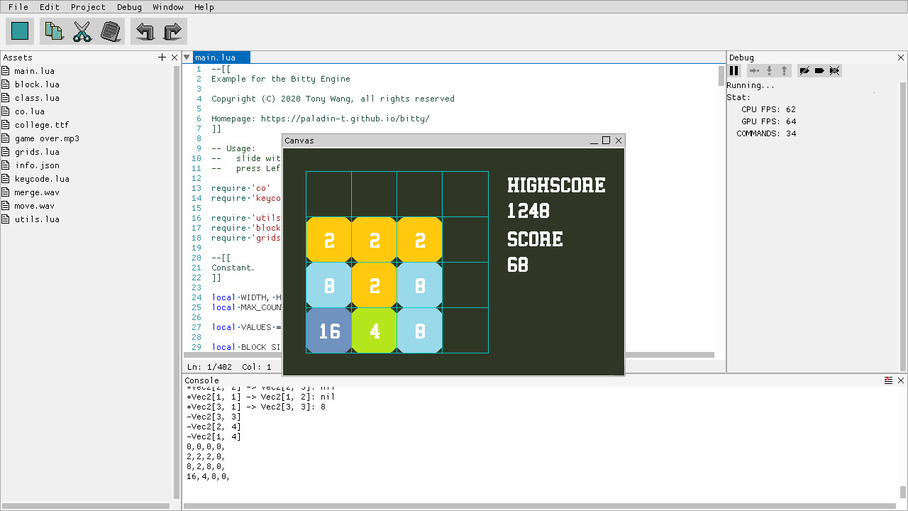Open the Window menu
Screen dimensions: 908x511
[168, 7]
